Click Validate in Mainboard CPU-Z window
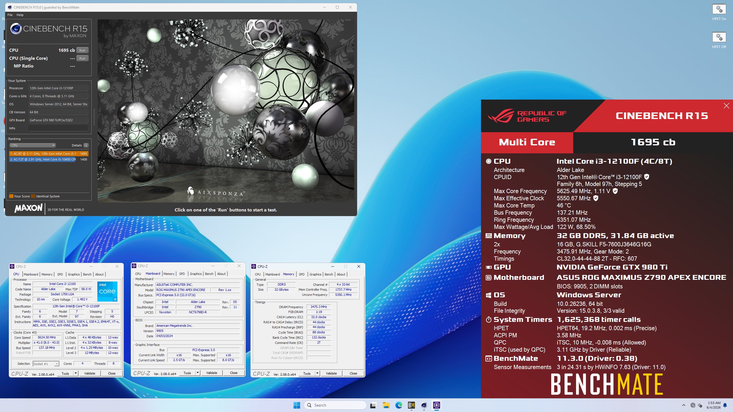 tap(212, 373)
